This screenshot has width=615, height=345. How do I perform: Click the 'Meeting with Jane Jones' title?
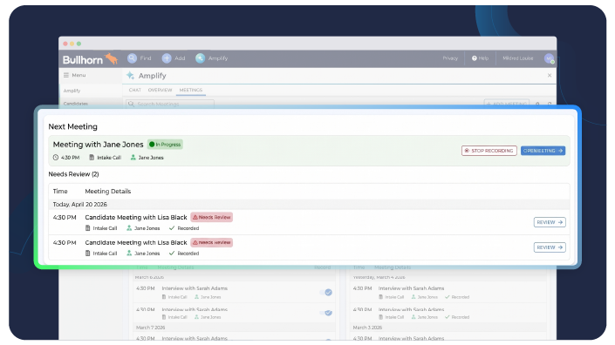pos(98,145)
